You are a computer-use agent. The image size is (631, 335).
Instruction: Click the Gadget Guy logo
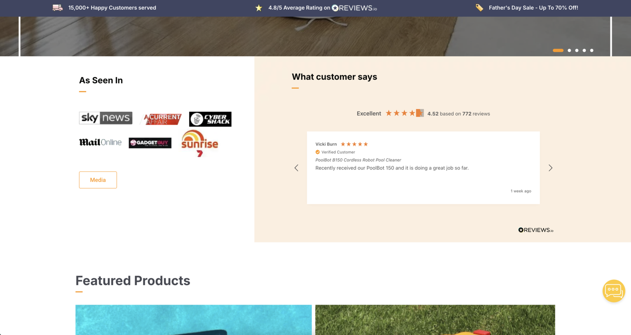pos(150,143)
